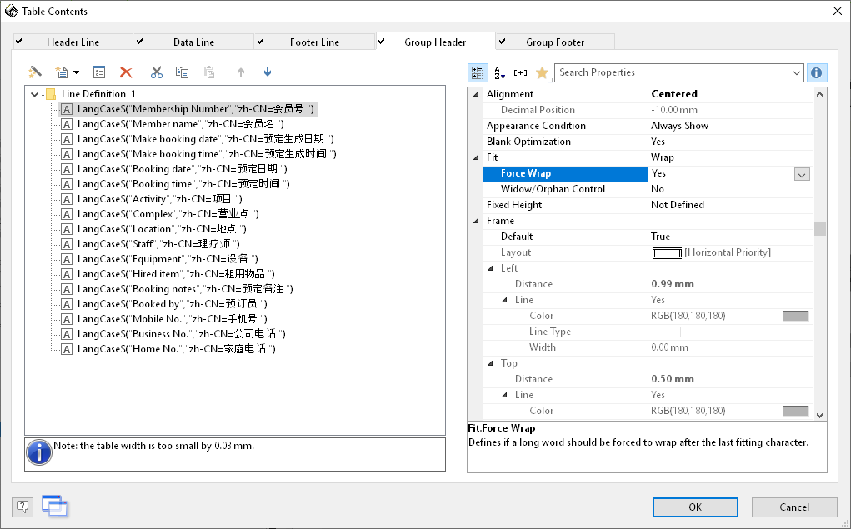Viewport: 851px width, 529px height.
Task: Click the Left line color swatch
Action: (796, 316)
